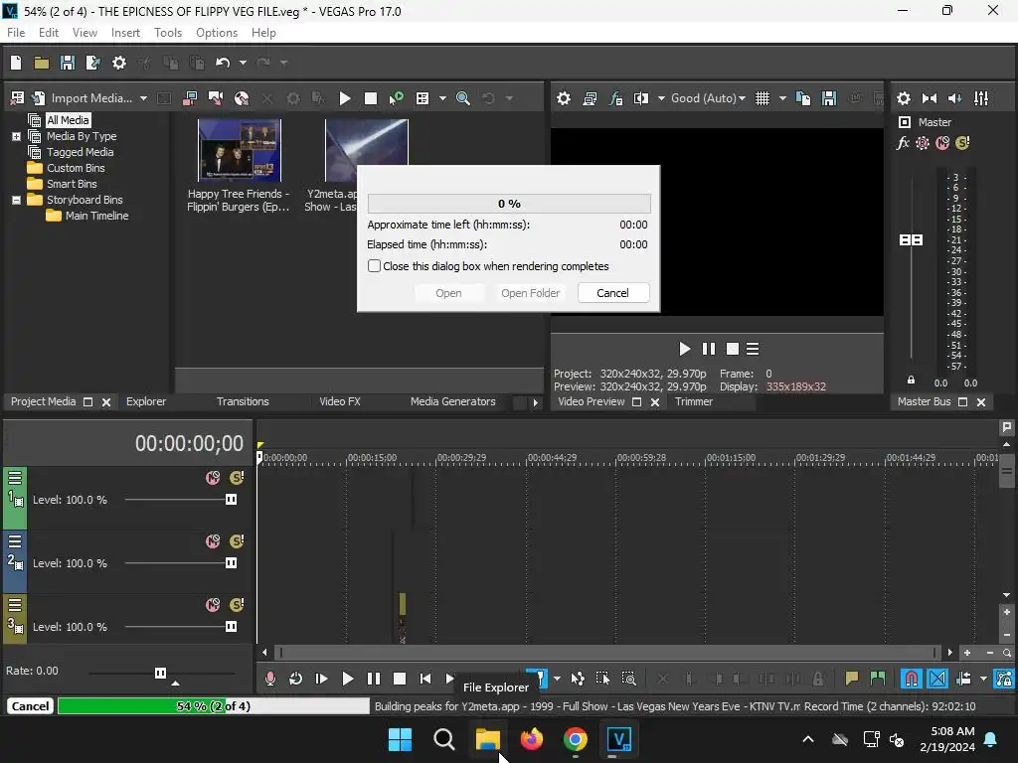
Task: Play the timeline from the transport bar
Action: pyautogui.click(x=348, y=679)
